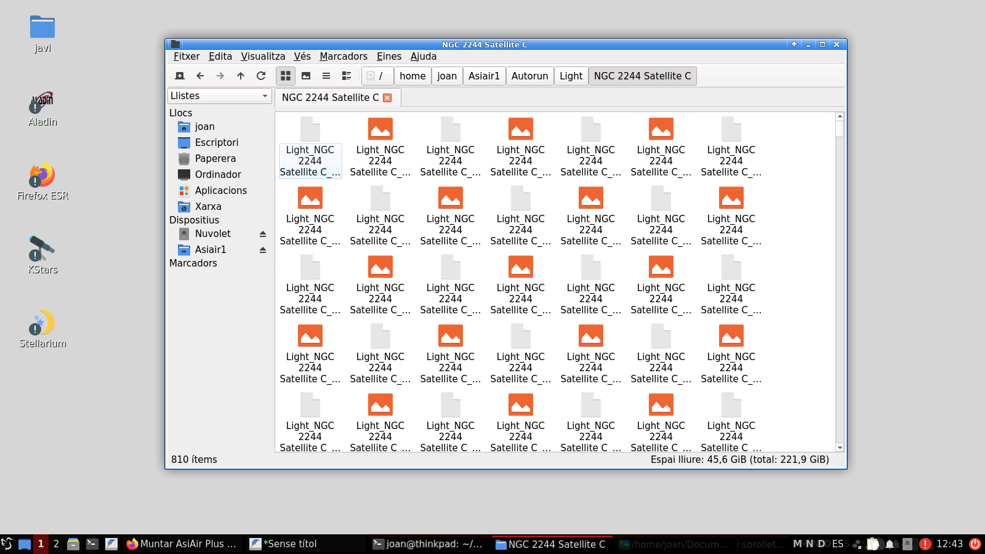Close the NGC 2244 Satellite C tab
Image resolution: width=985 pixels, height=554 pixels.
[387, 98]
